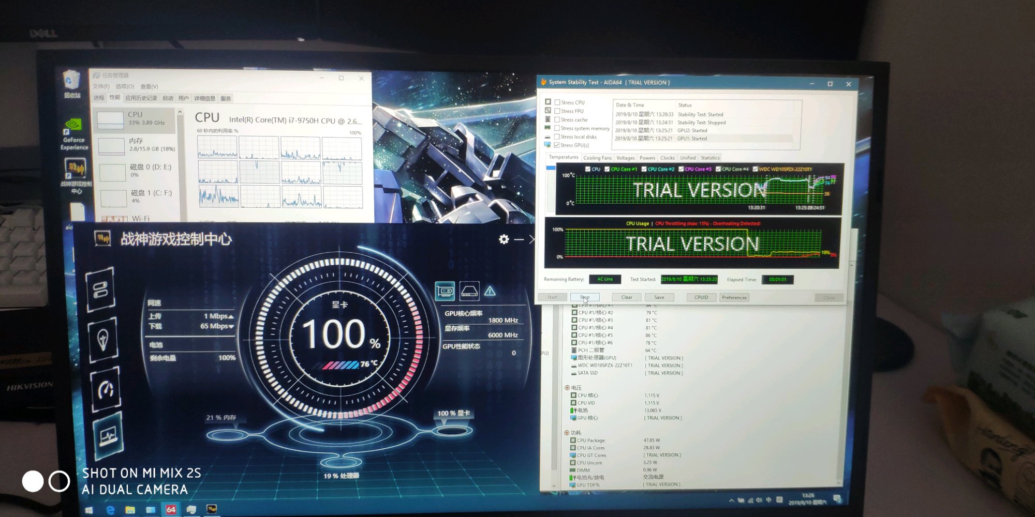Open CPUID from the stability test window
Image resolution: width=1035 pixels, height=517 pixels.
click(x=701, y=297)
